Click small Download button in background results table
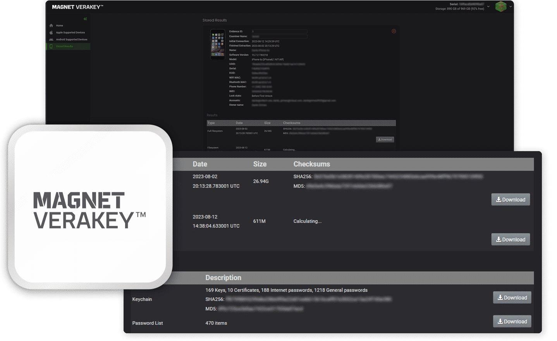This screenshot has width=557, height=341. point(385,139)
